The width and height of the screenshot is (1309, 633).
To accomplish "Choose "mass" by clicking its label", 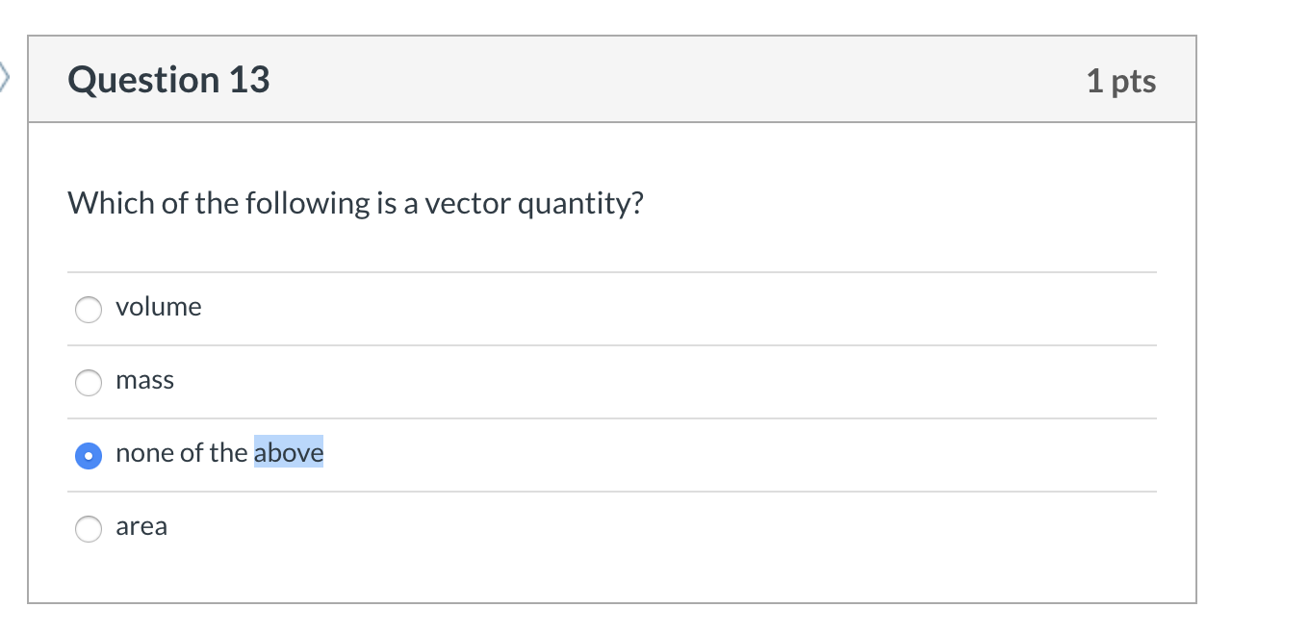I will click(x=145, y=380).
